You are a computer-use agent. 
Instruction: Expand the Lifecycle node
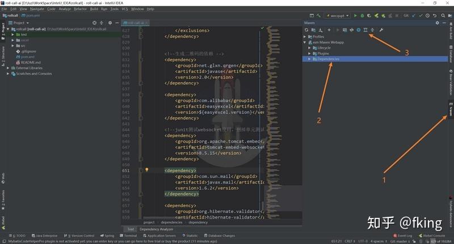pos(309,48)
